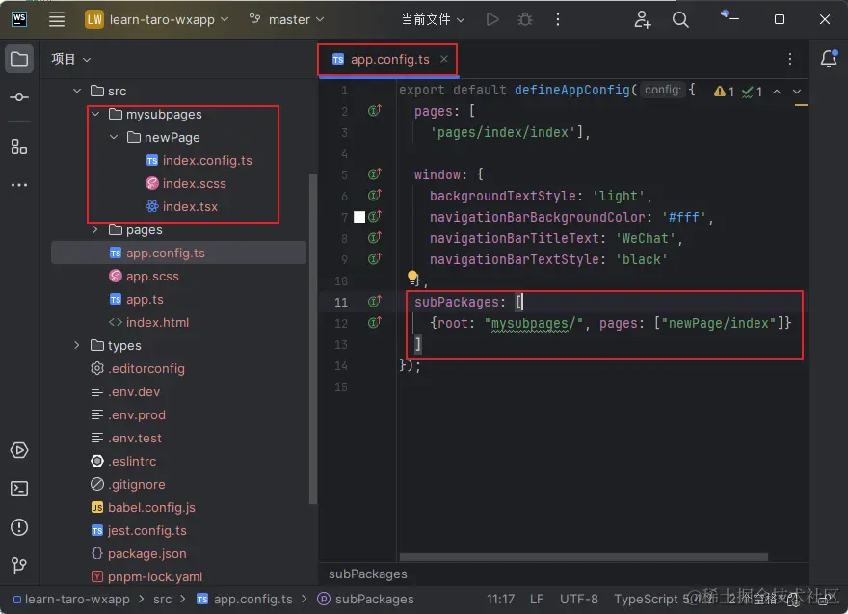848x614 pixels.
Task: Run the current file
Action: coord(491,19)
